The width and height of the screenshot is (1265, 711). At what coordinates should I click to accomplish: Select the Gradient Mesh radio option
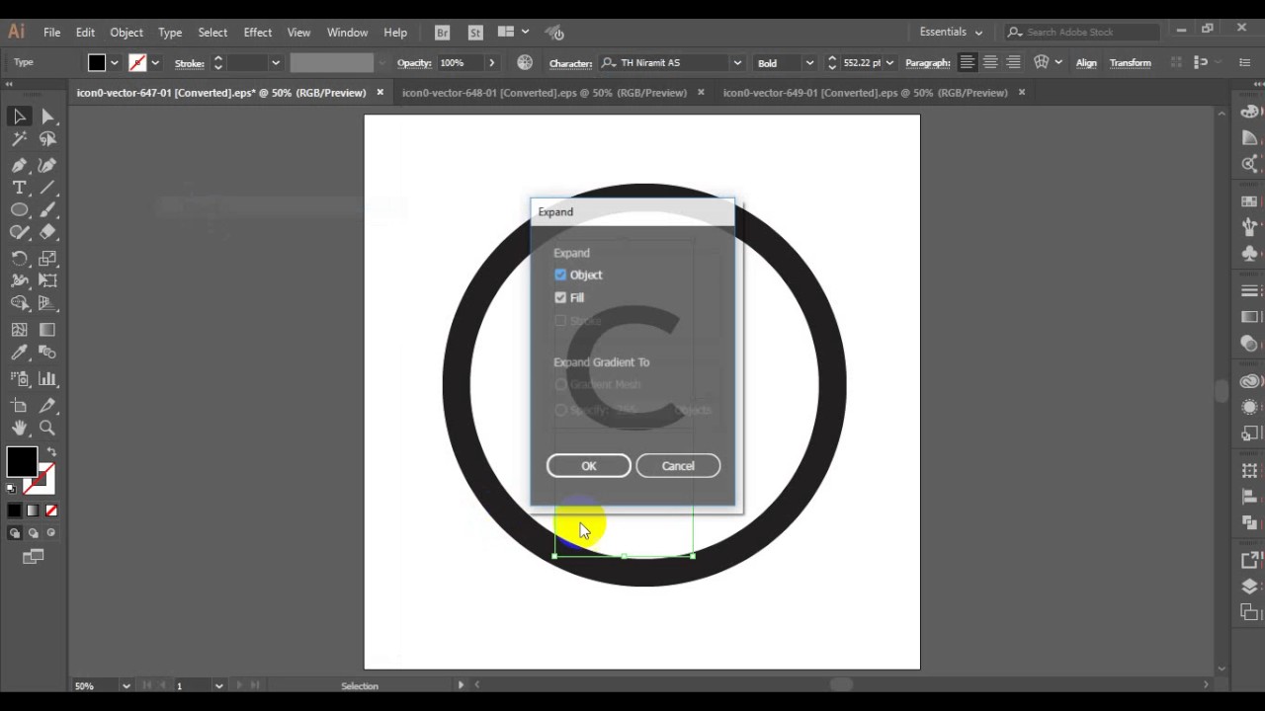click(x=561, y=384)
